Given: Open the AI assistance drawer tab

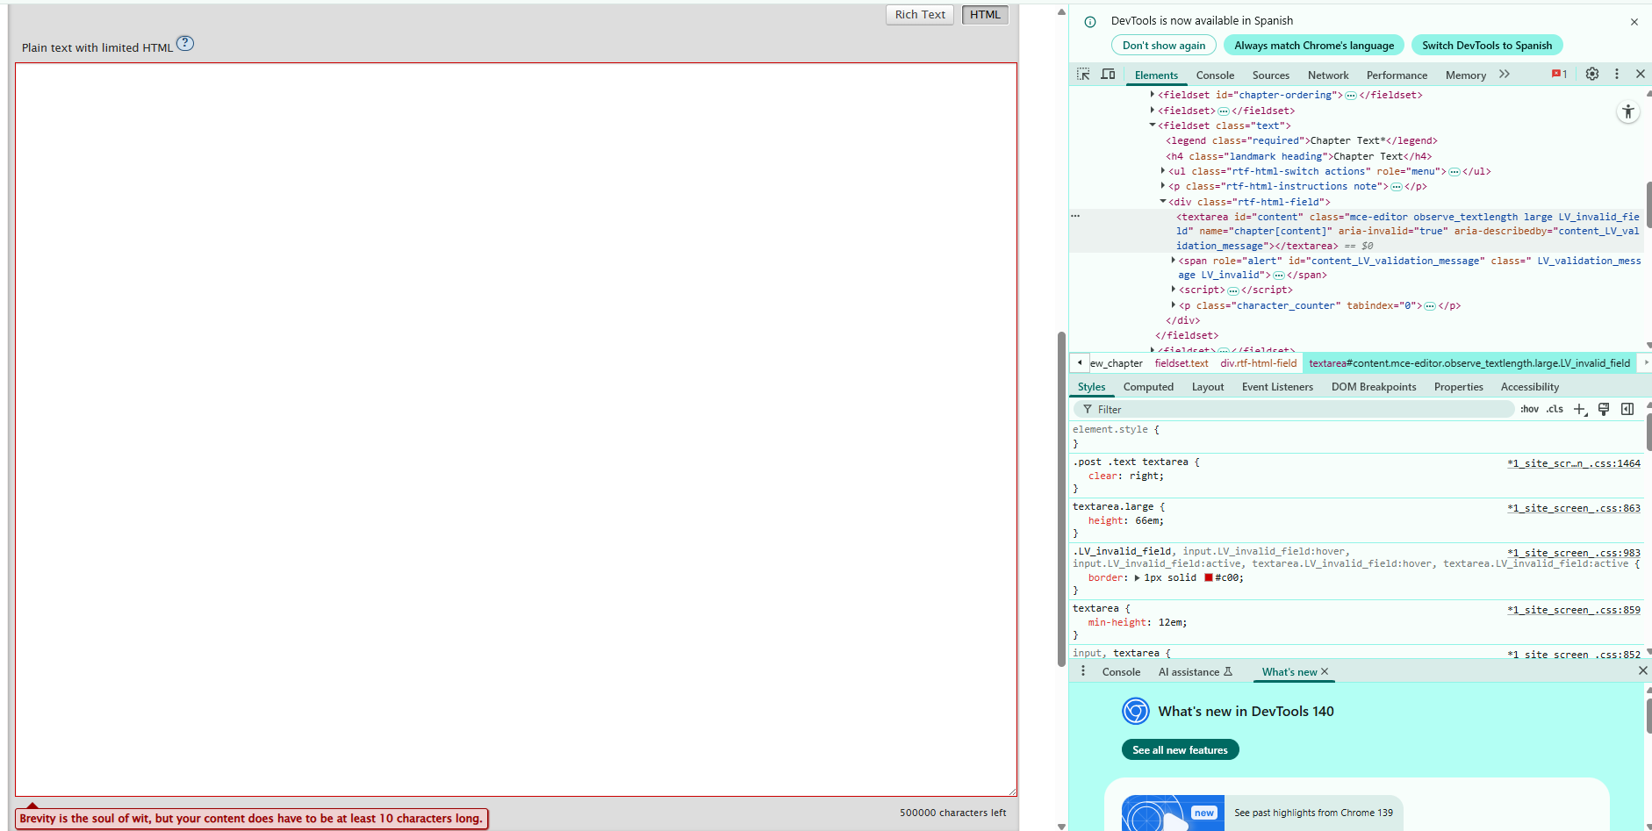Looking at the screenshot, I should click(1195, 672).
